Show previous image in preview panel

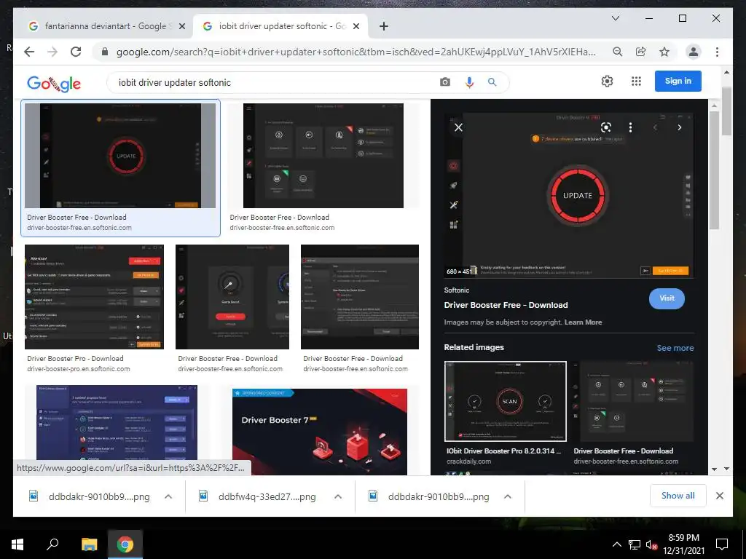coord(655,127)
